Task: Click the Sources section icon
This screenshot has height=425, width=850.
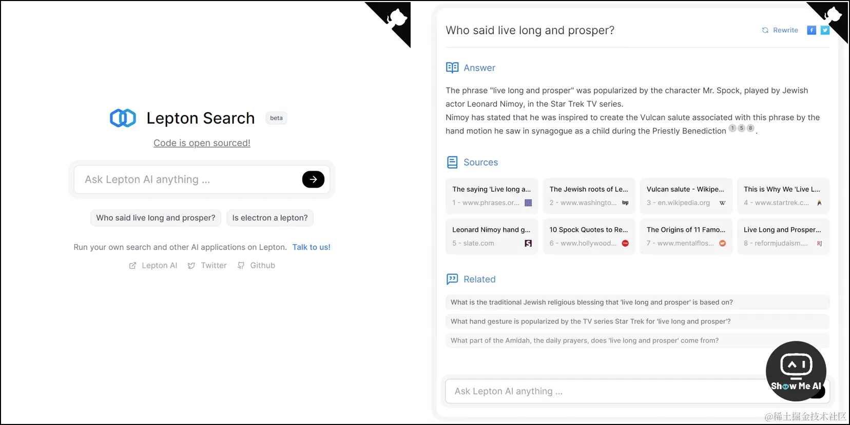Action: [x=452, y=163]
